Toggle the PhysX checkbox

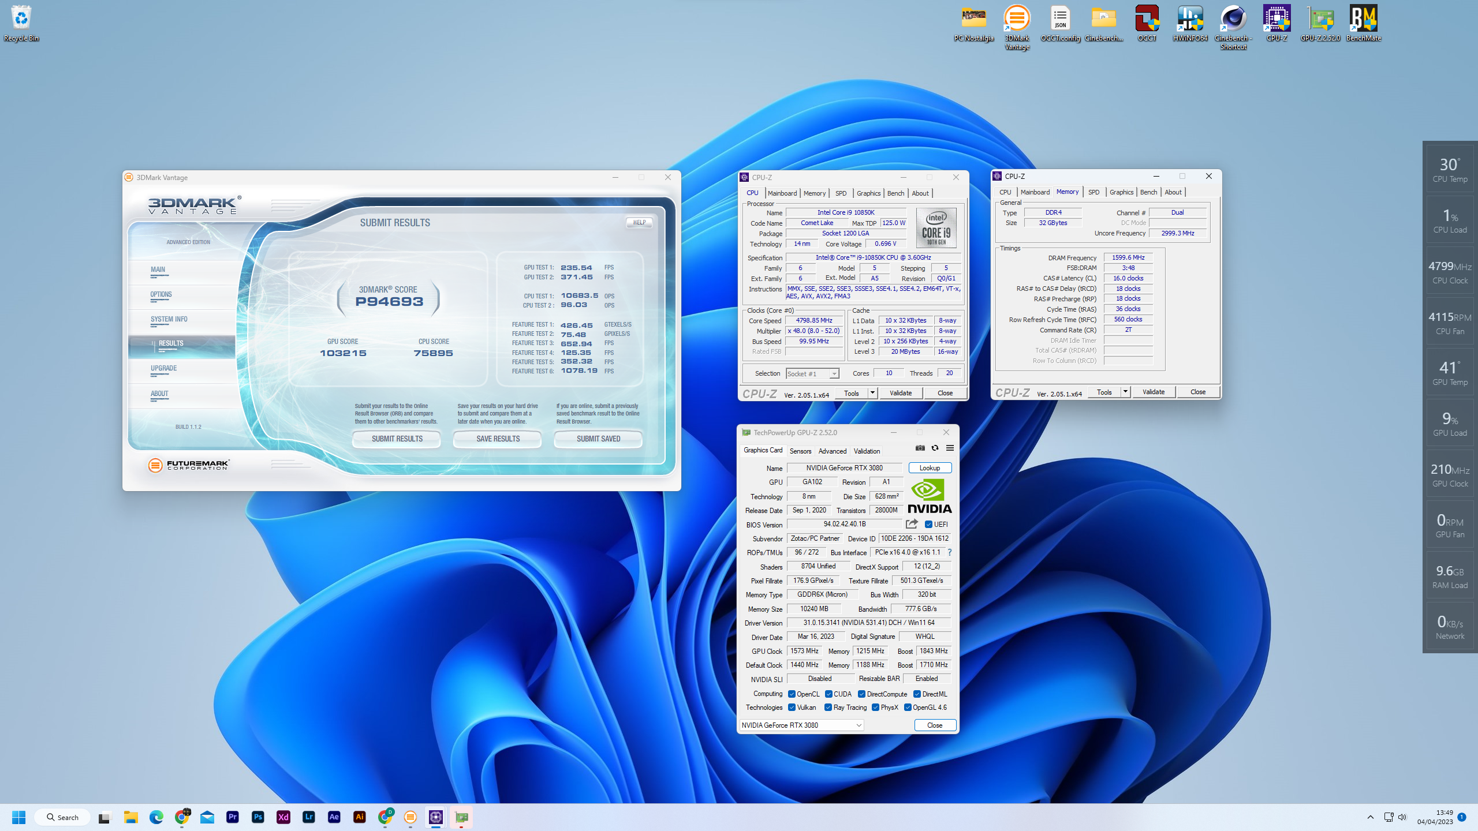875,708
